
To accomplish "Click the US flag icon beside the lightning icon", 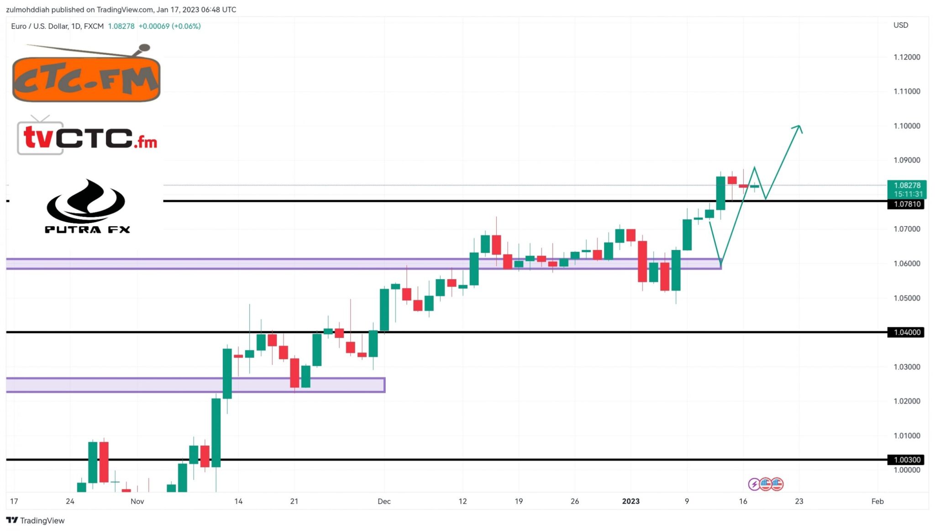I will [766, 484].
